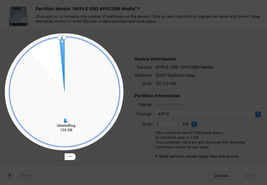The image size is (267, 185).
Task: Cancel the partition dialog
Action: tap(221, 175)
